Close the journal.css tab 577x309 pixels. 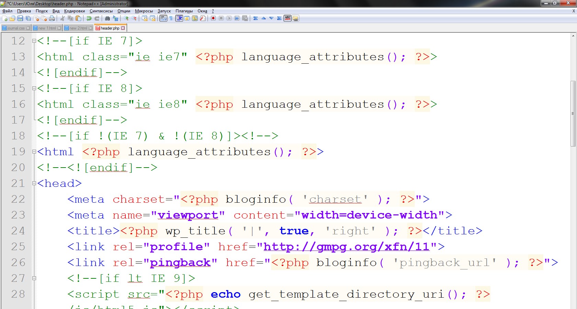point(28,28)
